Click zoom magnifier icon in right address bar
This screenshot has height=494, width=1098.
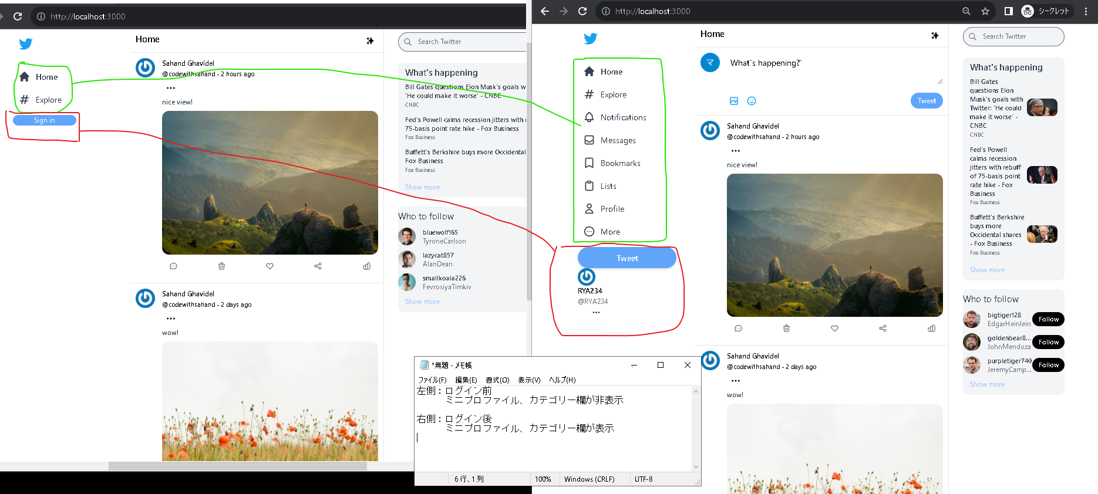point(966,11)
